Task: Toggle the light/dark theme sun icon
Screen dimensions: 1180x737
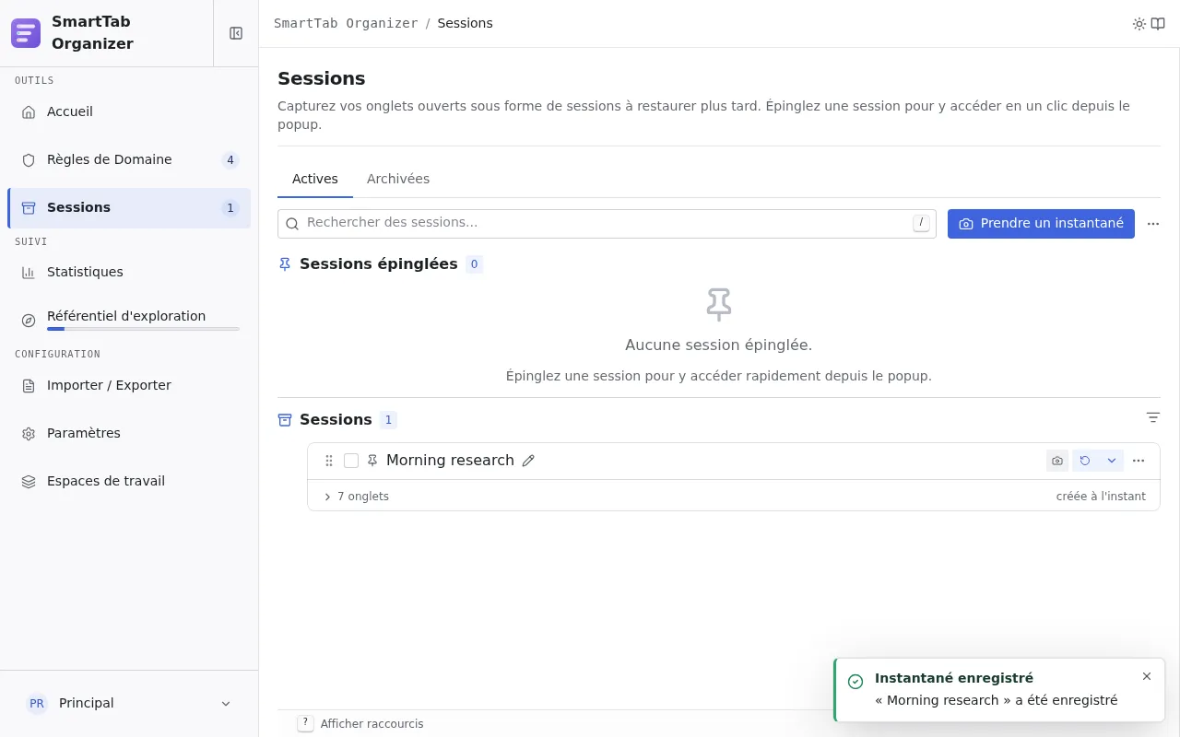Action: click(1139, 24)
